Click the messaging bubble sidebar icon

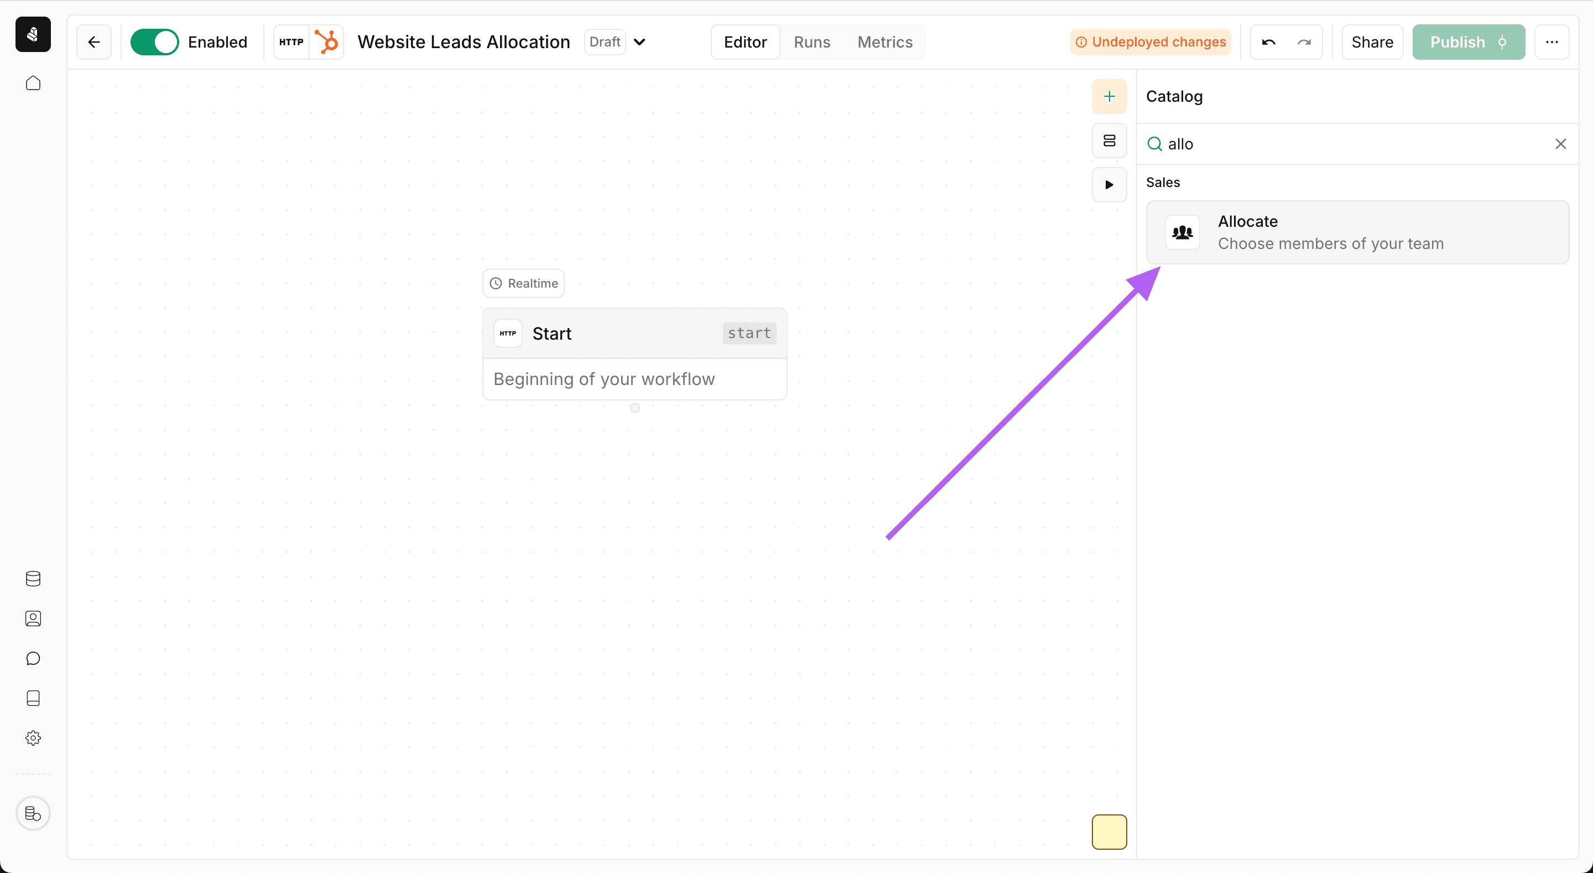(33, 658)
